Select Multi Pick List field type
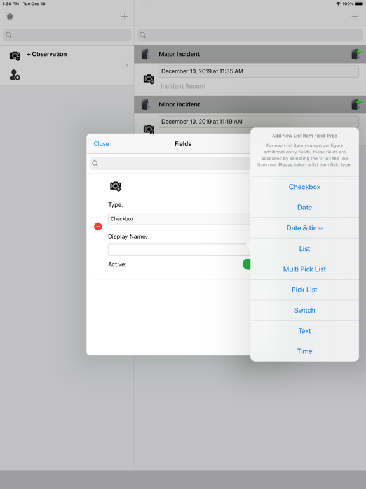Image resolution: width=366 pixels, height=489 pixels. (x=305, y=269)
